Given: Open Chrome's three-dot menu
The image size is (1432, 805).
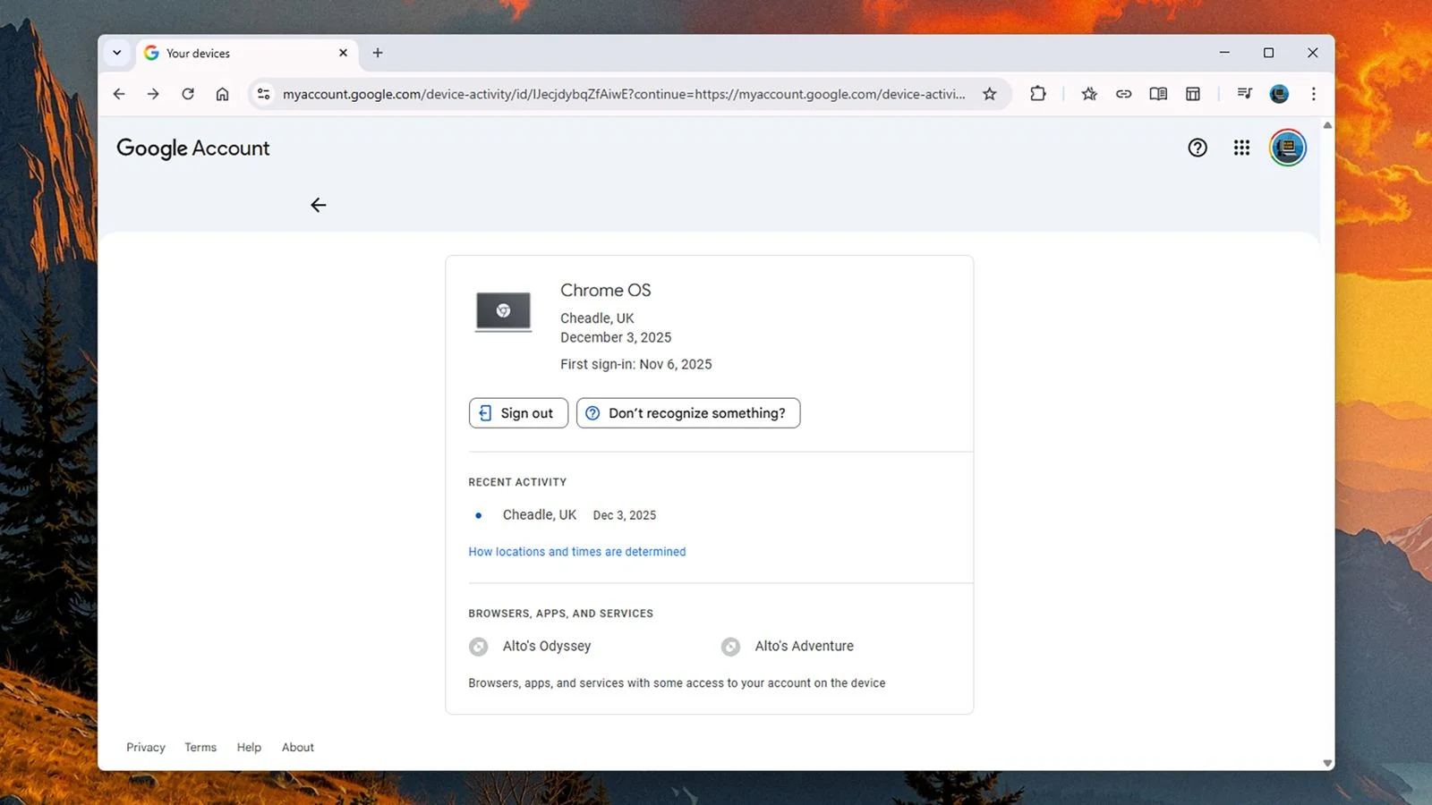Looking at the screenshot, I should [x=1313, y=94].
